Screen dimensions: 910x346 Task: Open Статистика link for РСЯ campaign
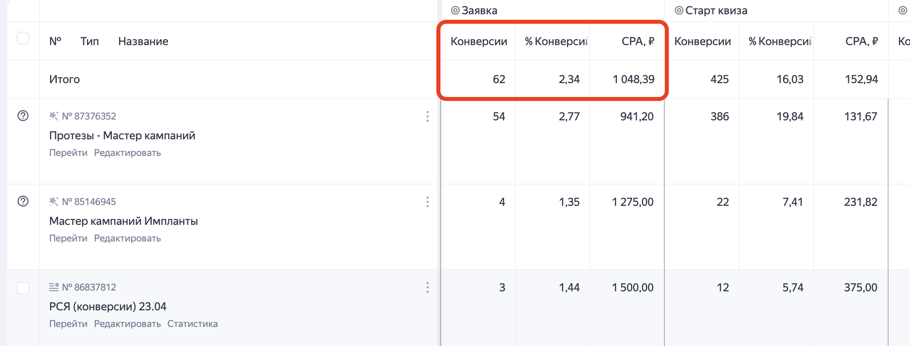click(192, 324)
